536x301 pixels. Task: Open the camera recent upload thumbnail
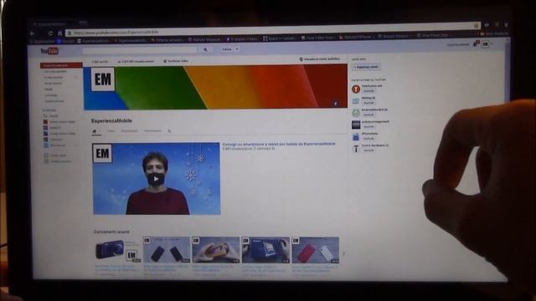point(117,250)
